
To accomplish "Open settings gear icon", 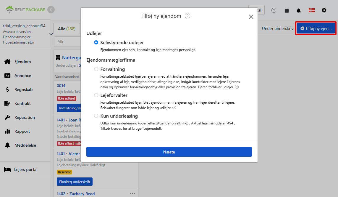I will click(324, 10).
